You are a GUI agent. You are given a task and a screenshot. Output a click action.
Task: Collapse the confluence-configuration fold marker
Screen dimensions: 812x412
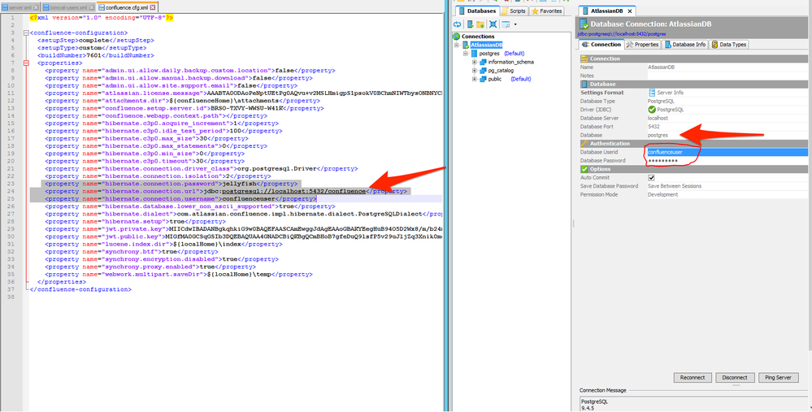(26, 33)
